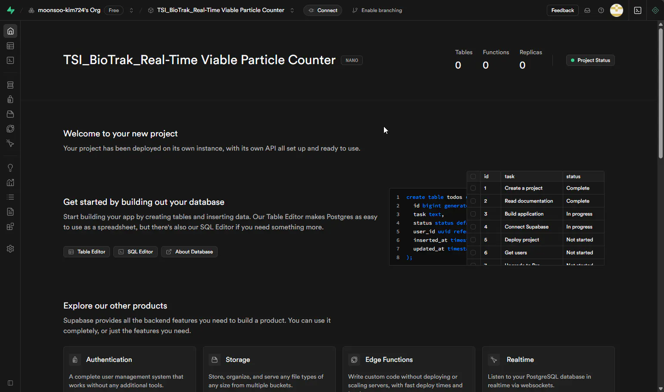Image resolution: width=664 pixels, height=392 pixels.
Task: Click Enable branching
Action: pyautogui.click(x=377, y=10)
